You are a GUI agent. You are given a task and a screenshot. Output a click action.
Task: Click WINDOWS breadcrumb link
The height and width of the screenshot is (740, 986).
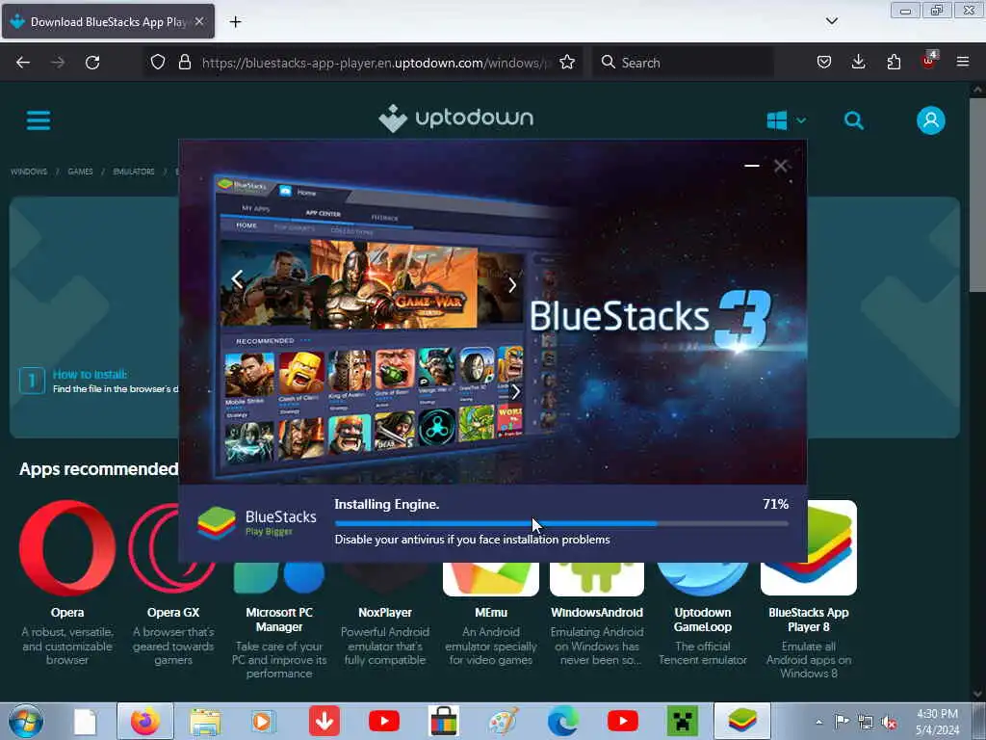click(x=29, y=172)
